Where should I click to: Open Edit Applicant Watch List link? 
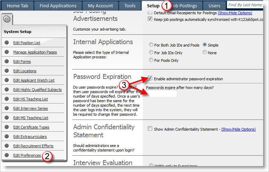[x=34, y=80]
